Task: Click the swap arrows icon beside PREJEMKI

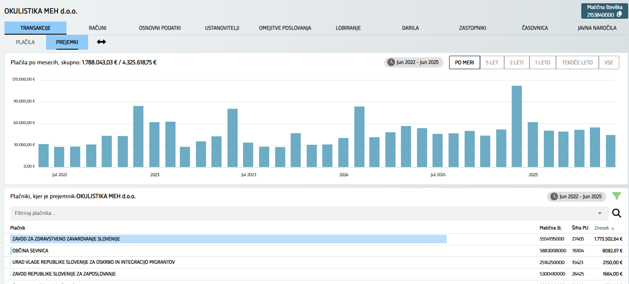Action: point(101,42)
